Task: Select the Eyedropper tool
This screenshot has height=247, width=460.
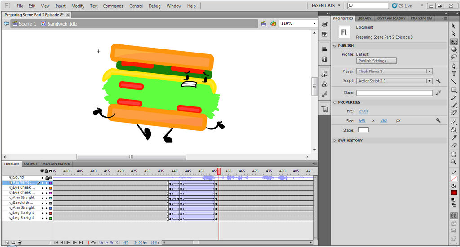Action: (x=454, y=137)
